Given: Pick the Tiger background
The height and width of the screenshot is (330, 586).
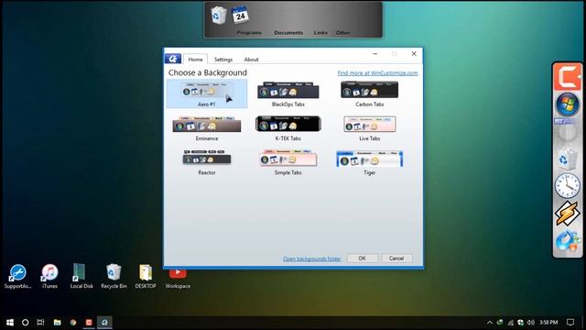Looking at the screenshot, I should (369, 162).
